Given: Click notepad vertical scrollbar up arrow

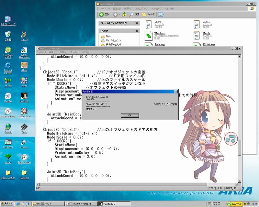Looking at the screenshot, I should [240, 57].
